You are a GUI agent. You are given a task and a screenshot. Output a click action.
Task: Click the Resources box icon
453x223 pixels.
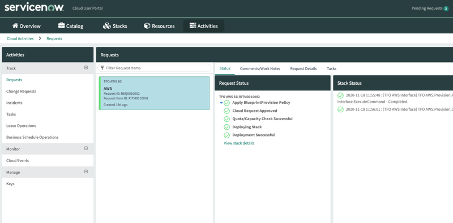[147, 25]
